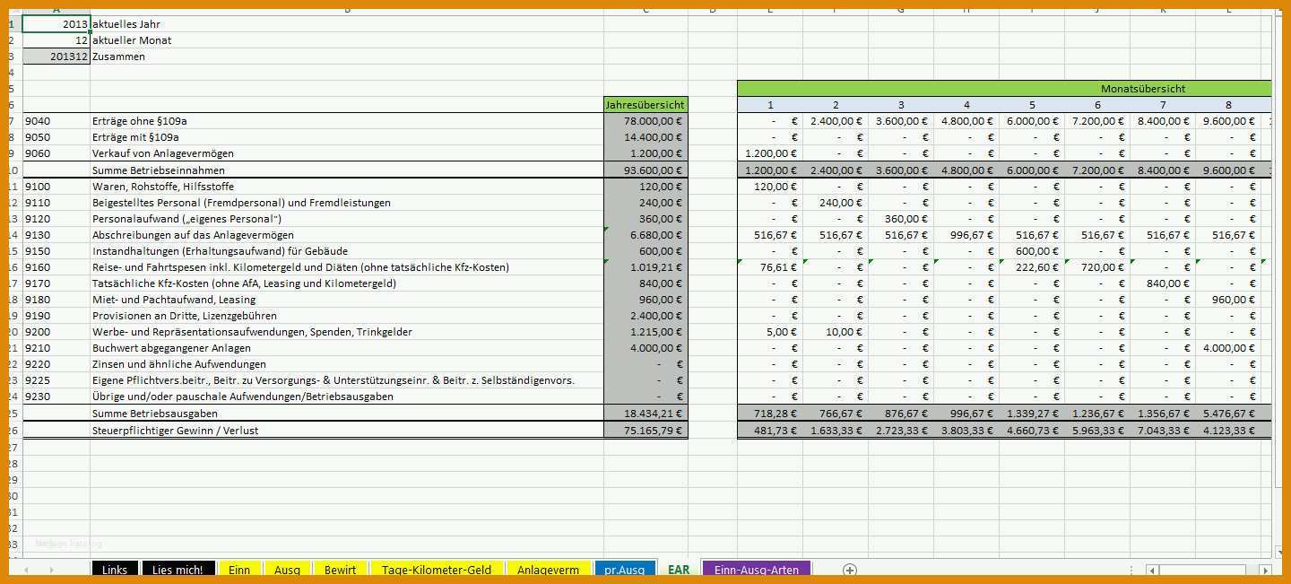Click 'Abschreibungen auf das Anlagevermögen' label
The width and height of the screenshot is (1291, 584).
pyautogui.click(x=194, y=235)
